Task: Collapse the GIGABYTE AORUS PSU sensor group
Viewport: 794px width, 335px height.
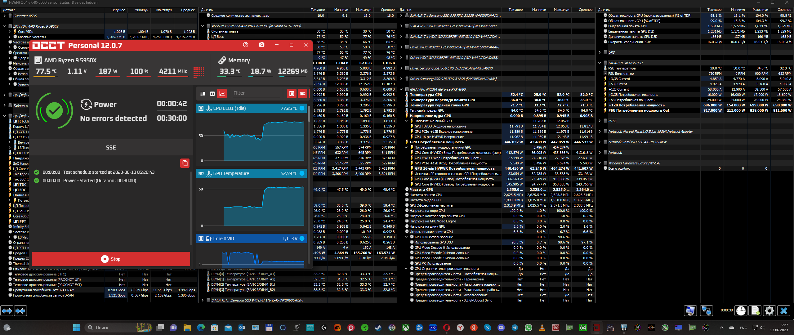Action: pyautogui.click(x=600, y=63)
